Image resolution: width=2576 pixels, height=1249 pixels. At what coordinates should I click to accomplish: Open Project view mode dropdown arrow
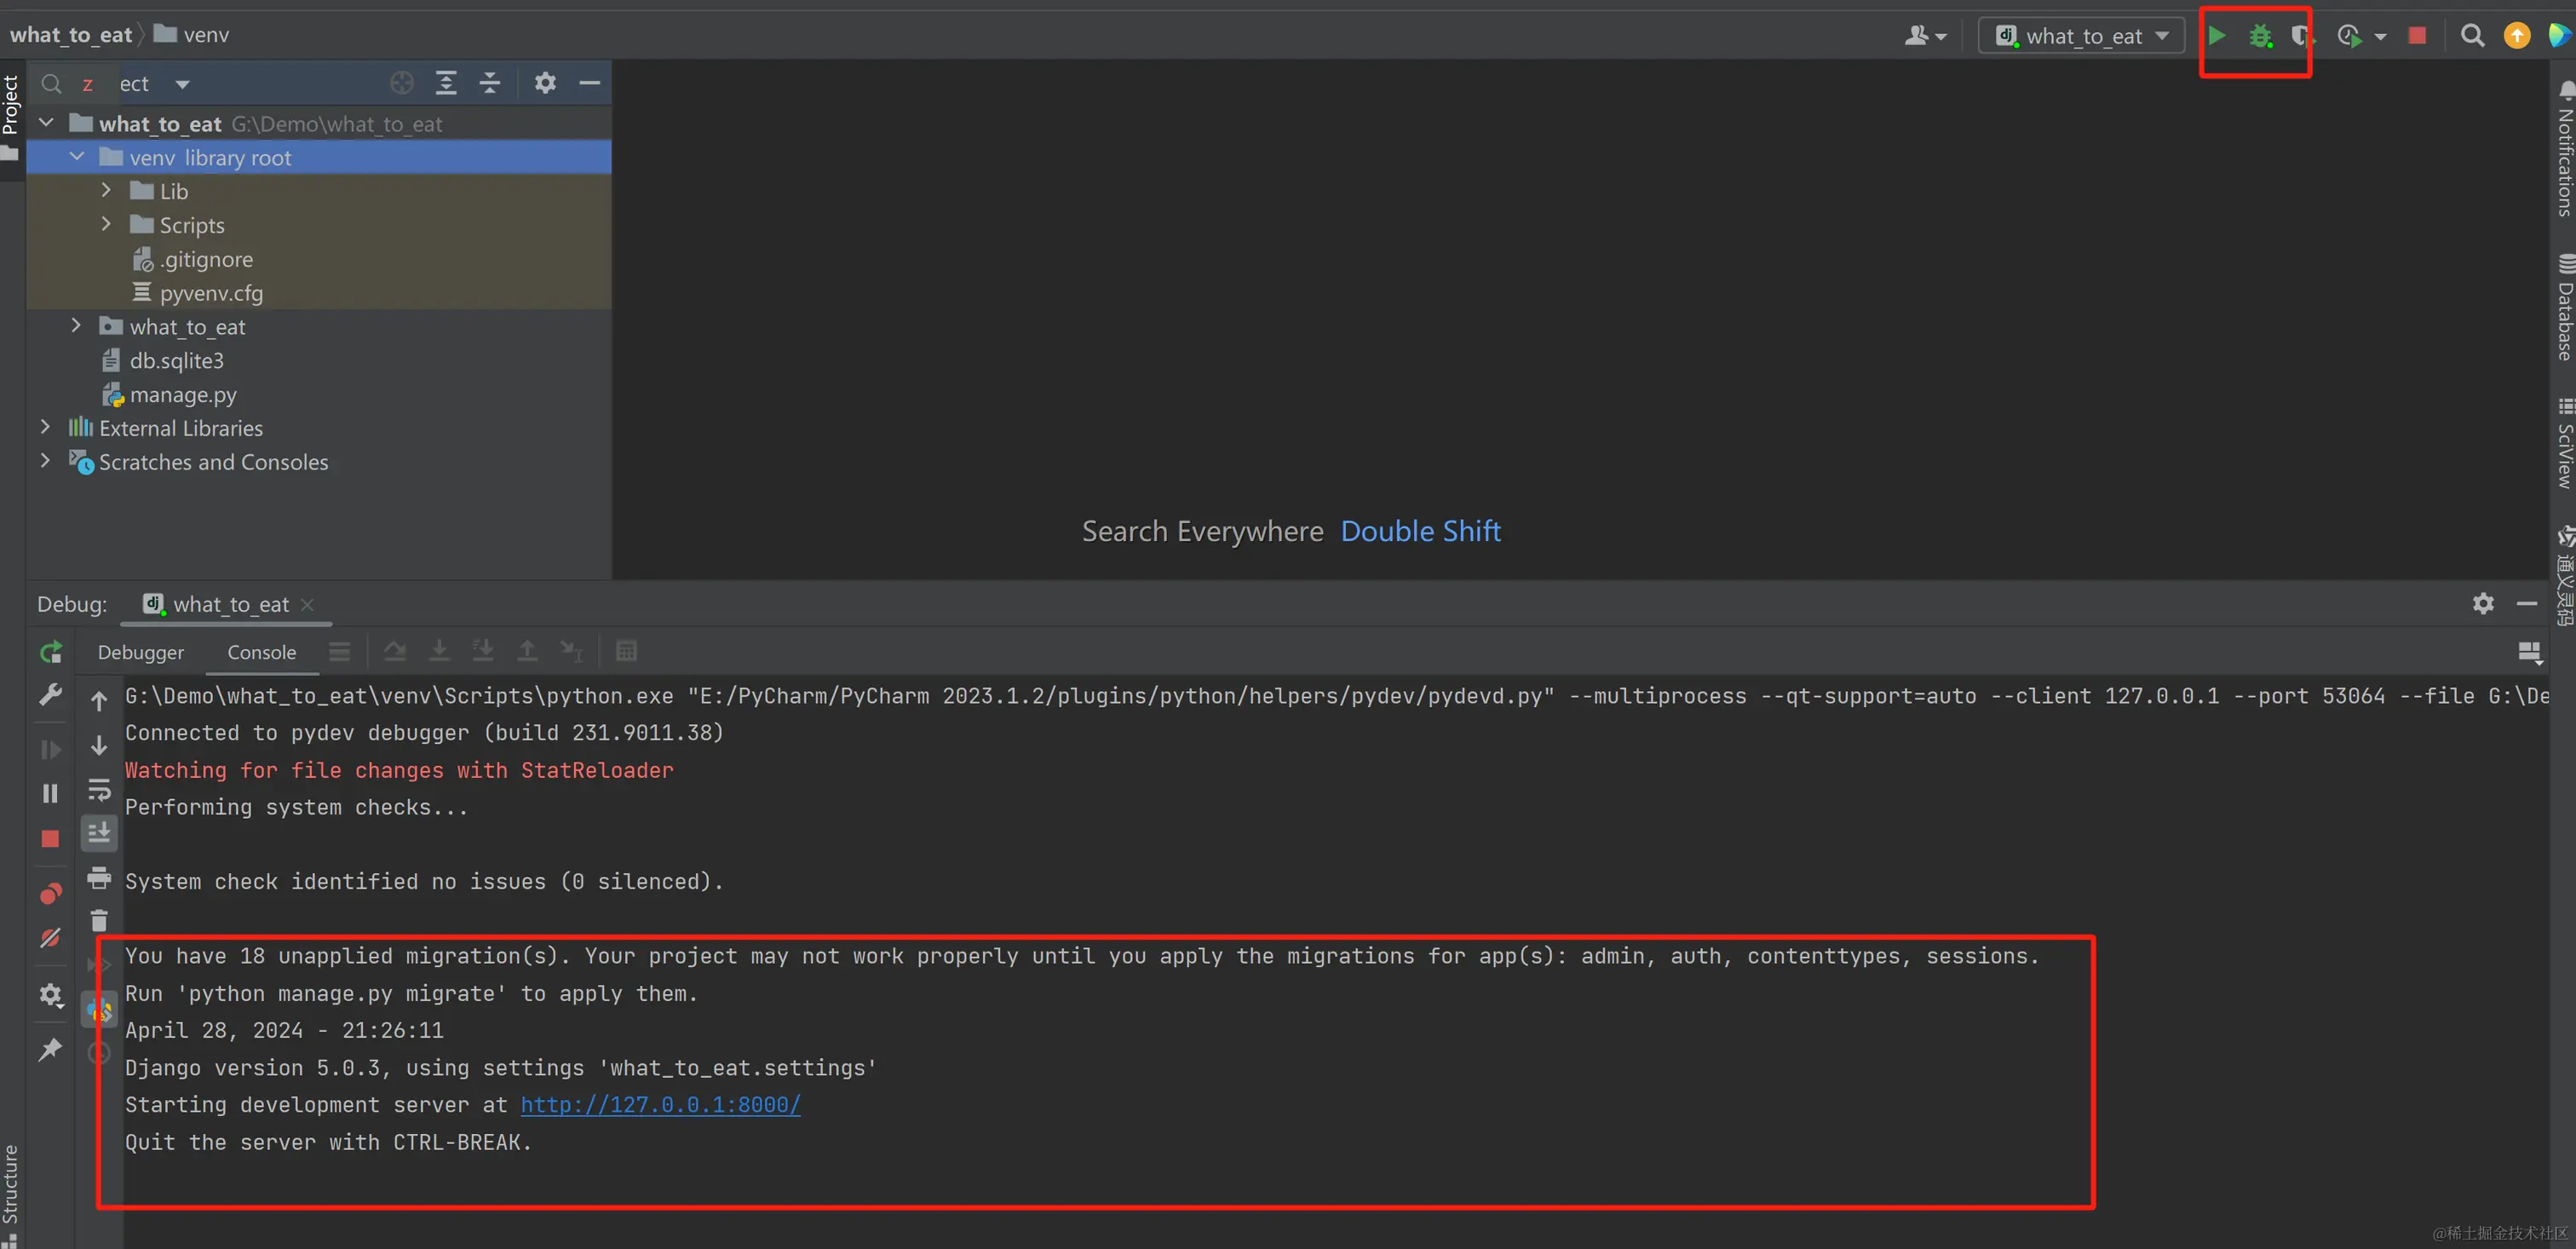pyautogui.click(x=182, y=84)
